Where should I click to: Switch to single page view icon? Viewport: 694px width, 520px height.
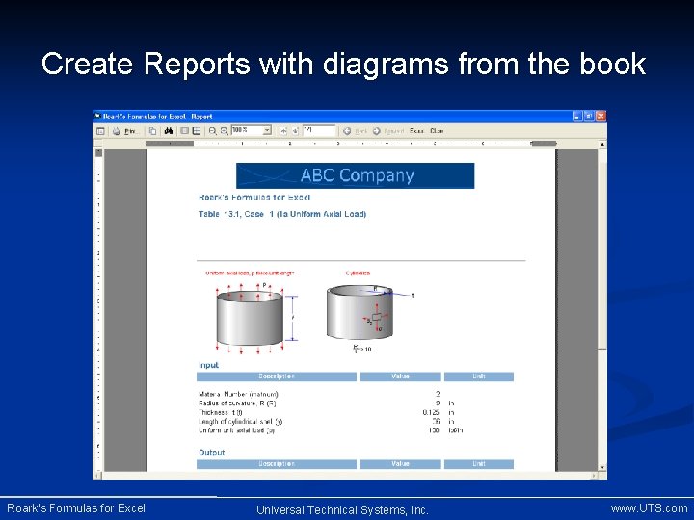coord(184,131)
